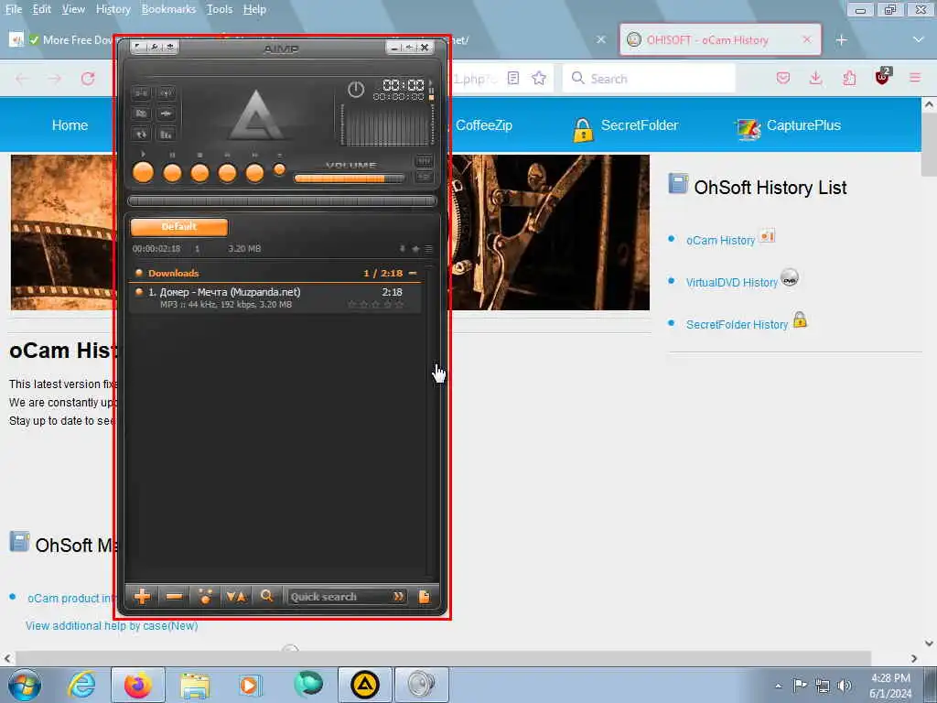
Task: Select the Default playlist tab
Action: [178, 227]
